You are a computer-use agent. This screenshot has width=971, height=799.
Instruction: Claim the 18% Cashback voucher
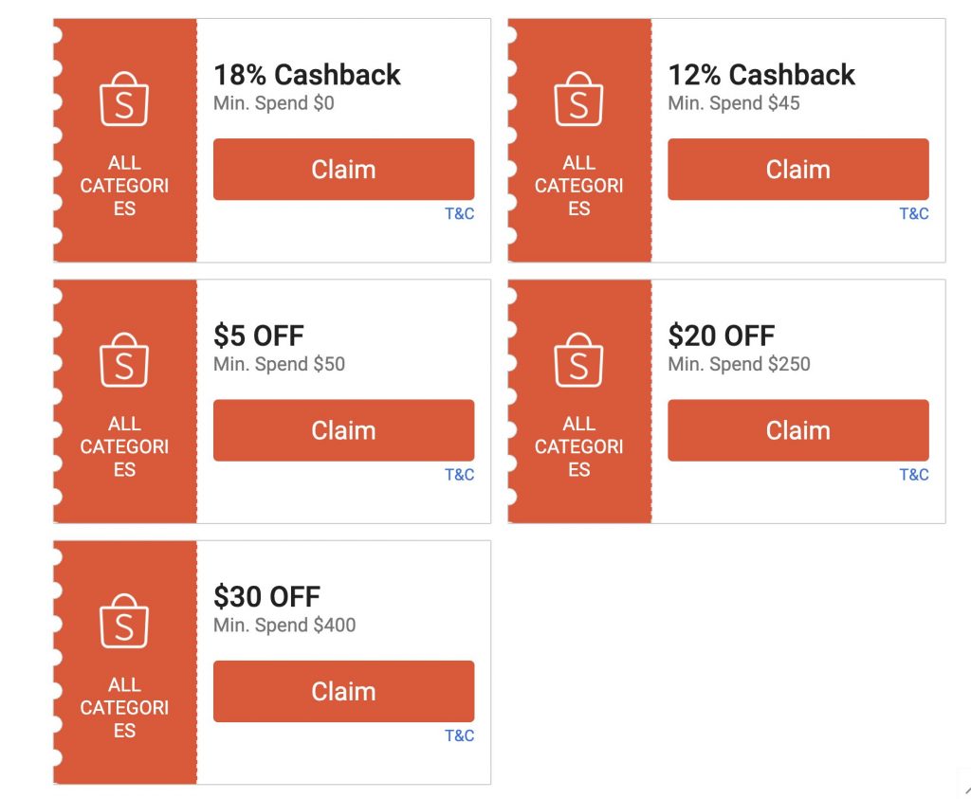pos(343,170)
